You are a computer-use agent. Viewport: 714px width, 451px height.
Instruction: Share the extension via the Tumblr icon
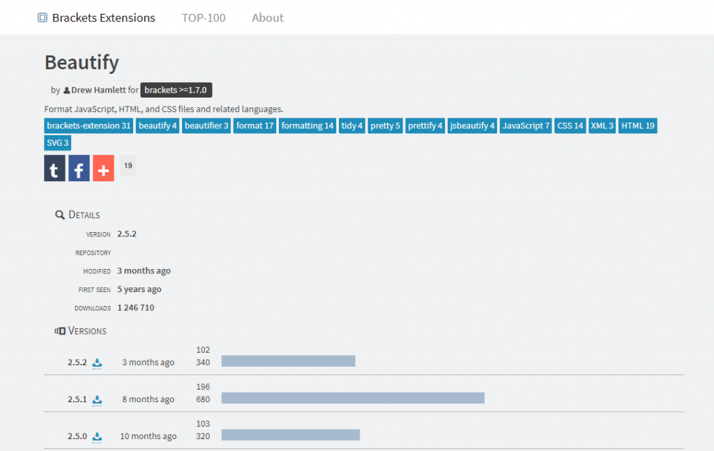click(x=54, y=168)
